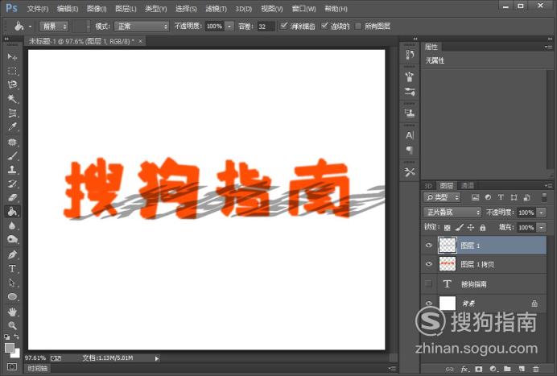Viewport: 557px width, 376px height.
Task: Select the Dodge tool
Action: 12,240
